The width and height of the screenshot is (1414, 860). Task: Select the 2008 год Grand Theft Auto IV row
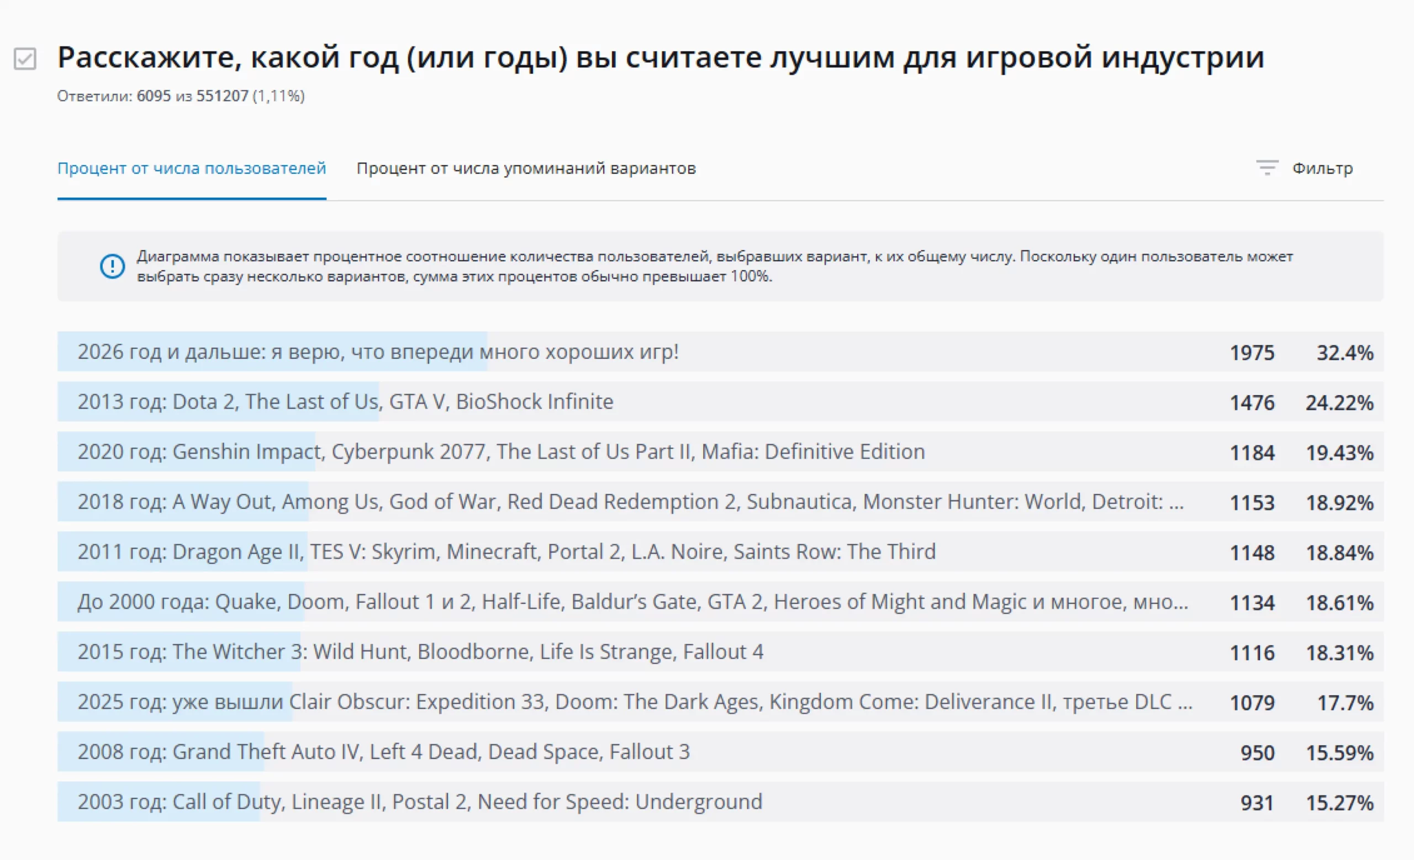click(x=383, y=752)
